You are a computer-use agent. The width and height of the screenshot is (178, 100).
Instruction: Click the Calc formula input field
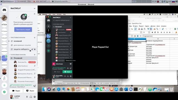click(160, 36)
